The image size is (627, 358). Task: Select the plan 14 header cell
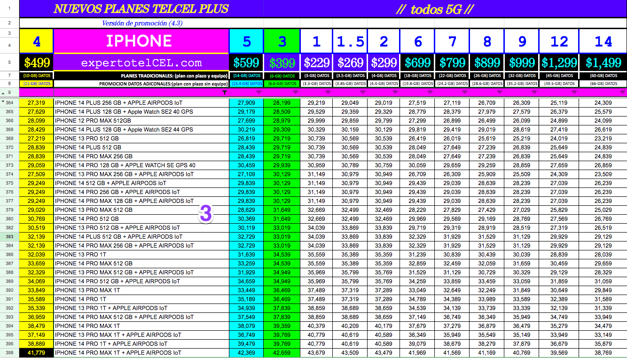(x=603, y=41)
